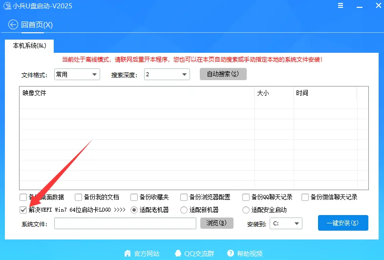The width and height of the screenshot is (384, 260).
Task: Select the 适配新机器 radio button
Action: tap(184, 210)
